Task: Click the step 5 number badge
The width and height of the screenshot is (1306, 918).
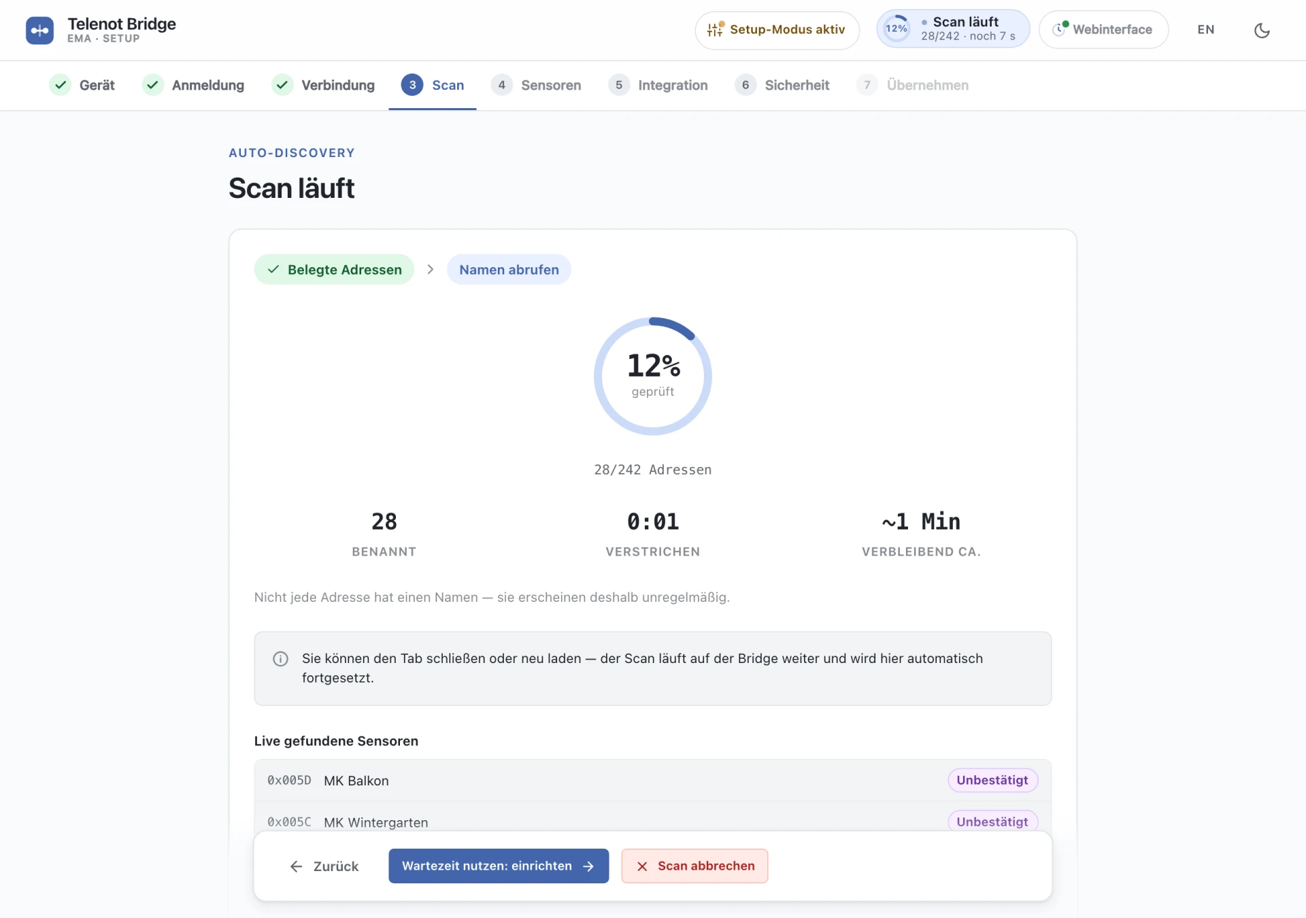Action: (618, 85)
